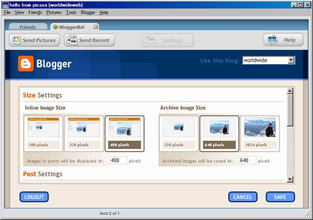Open the Tools menu
Viewport: 313px width, 220px height.
coord(71,13)
